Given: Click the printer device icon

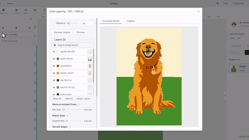Looking at the screenshot, I should 234,24.
